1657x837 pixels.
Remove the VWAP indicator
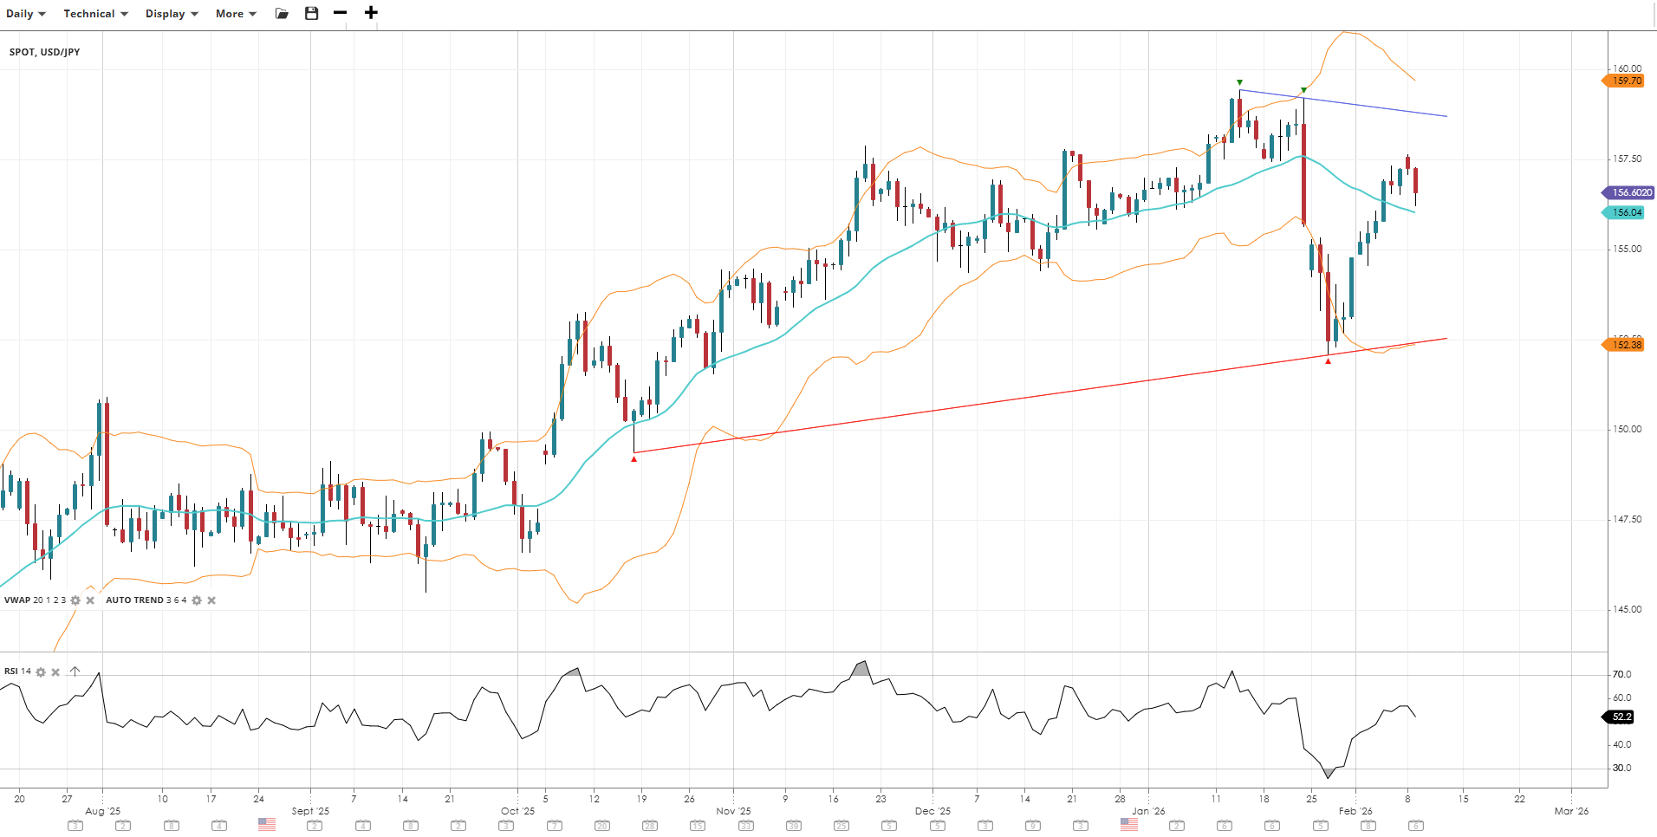(90, 600)
